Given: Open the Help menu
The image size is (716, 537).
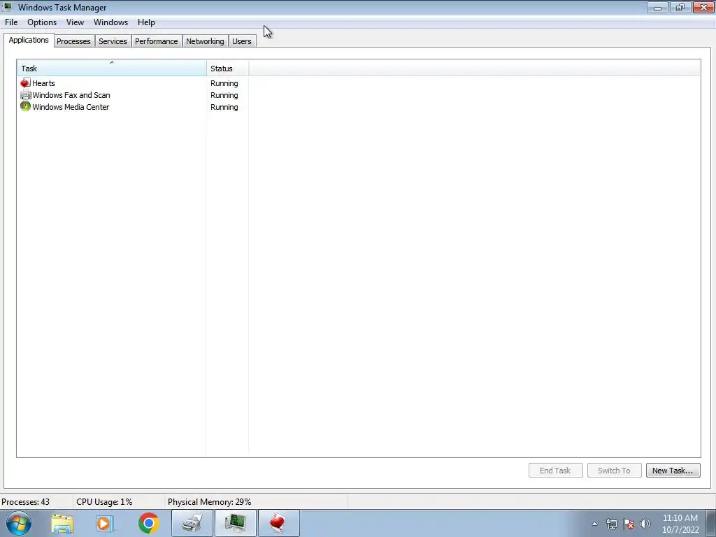Looking at the screenshot, I should (x=146, y=22).
